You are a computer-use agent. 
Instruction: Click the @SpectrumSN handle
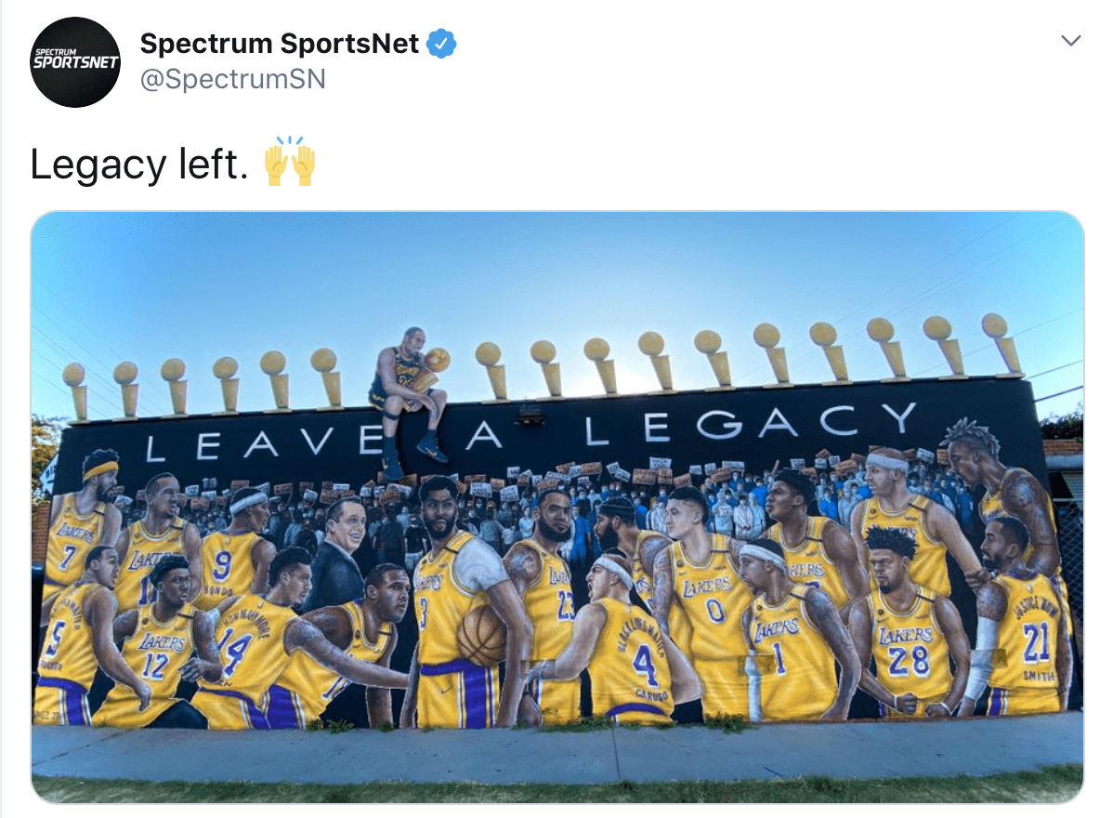pyautogui.click(x=232, y=79)
